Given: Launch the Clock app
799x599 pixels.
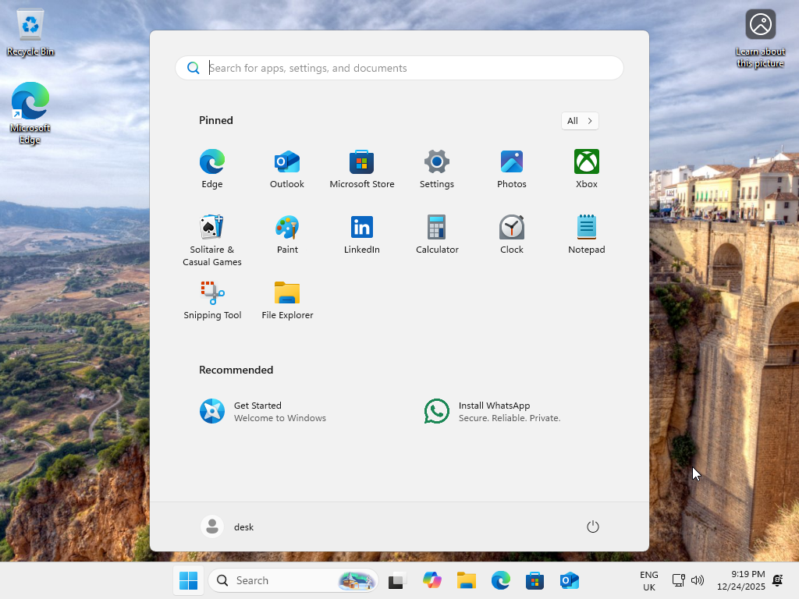Looking at the screenshot, I should click(x=512, y=233).
